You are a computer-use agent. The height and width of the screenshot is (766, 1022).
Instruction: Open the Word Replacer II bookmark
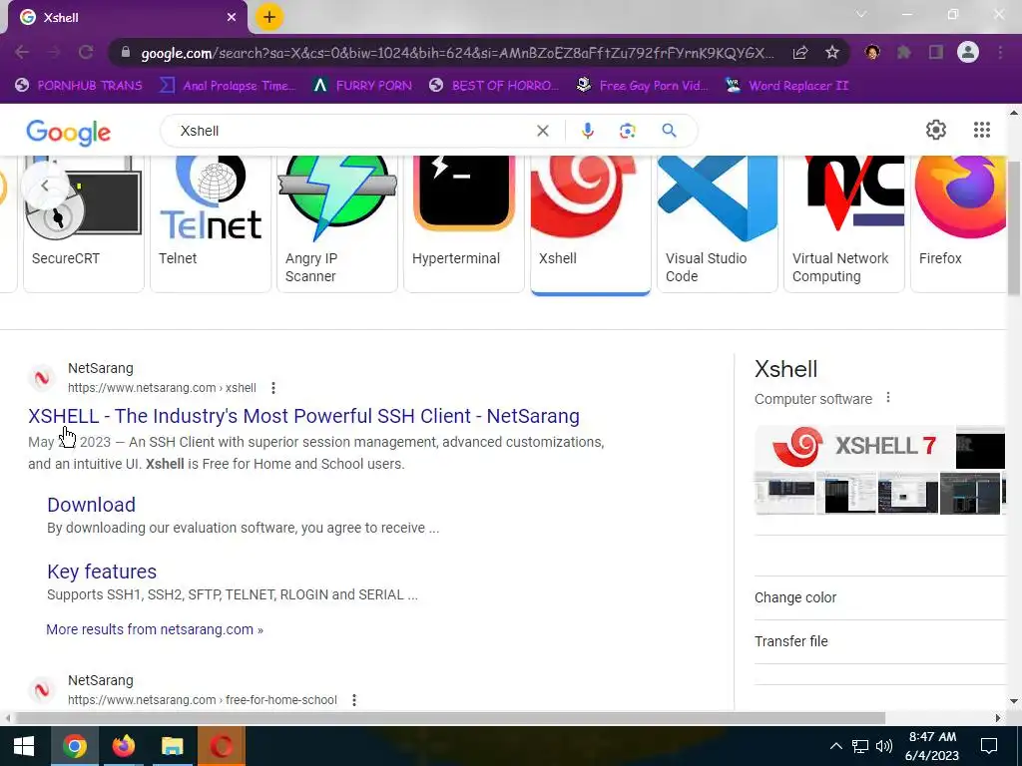coord(787,86)
